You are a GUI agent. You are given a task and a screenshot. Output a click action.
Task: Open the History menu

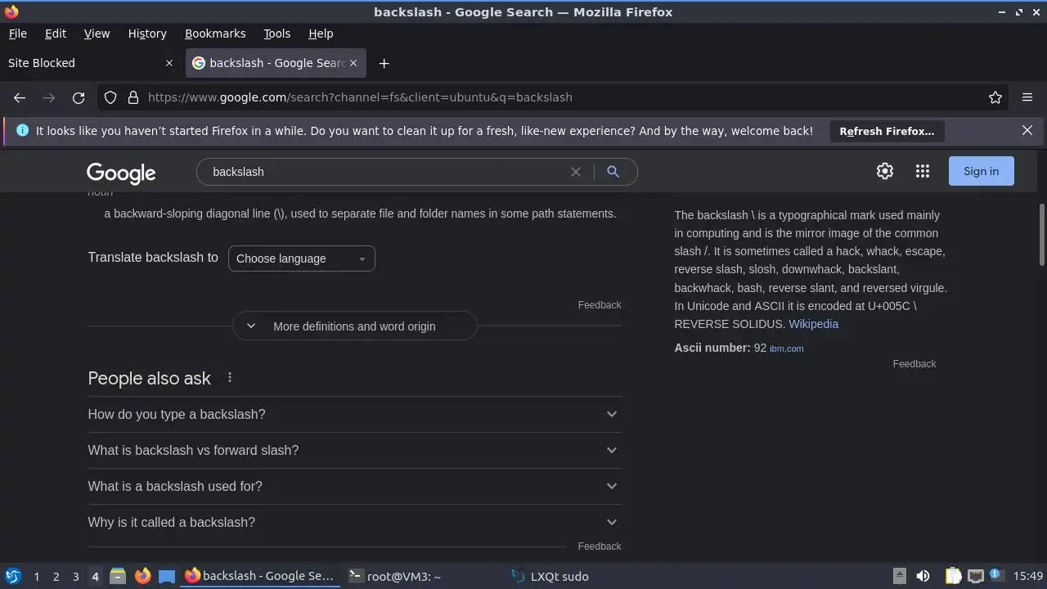tap(147, 34)
